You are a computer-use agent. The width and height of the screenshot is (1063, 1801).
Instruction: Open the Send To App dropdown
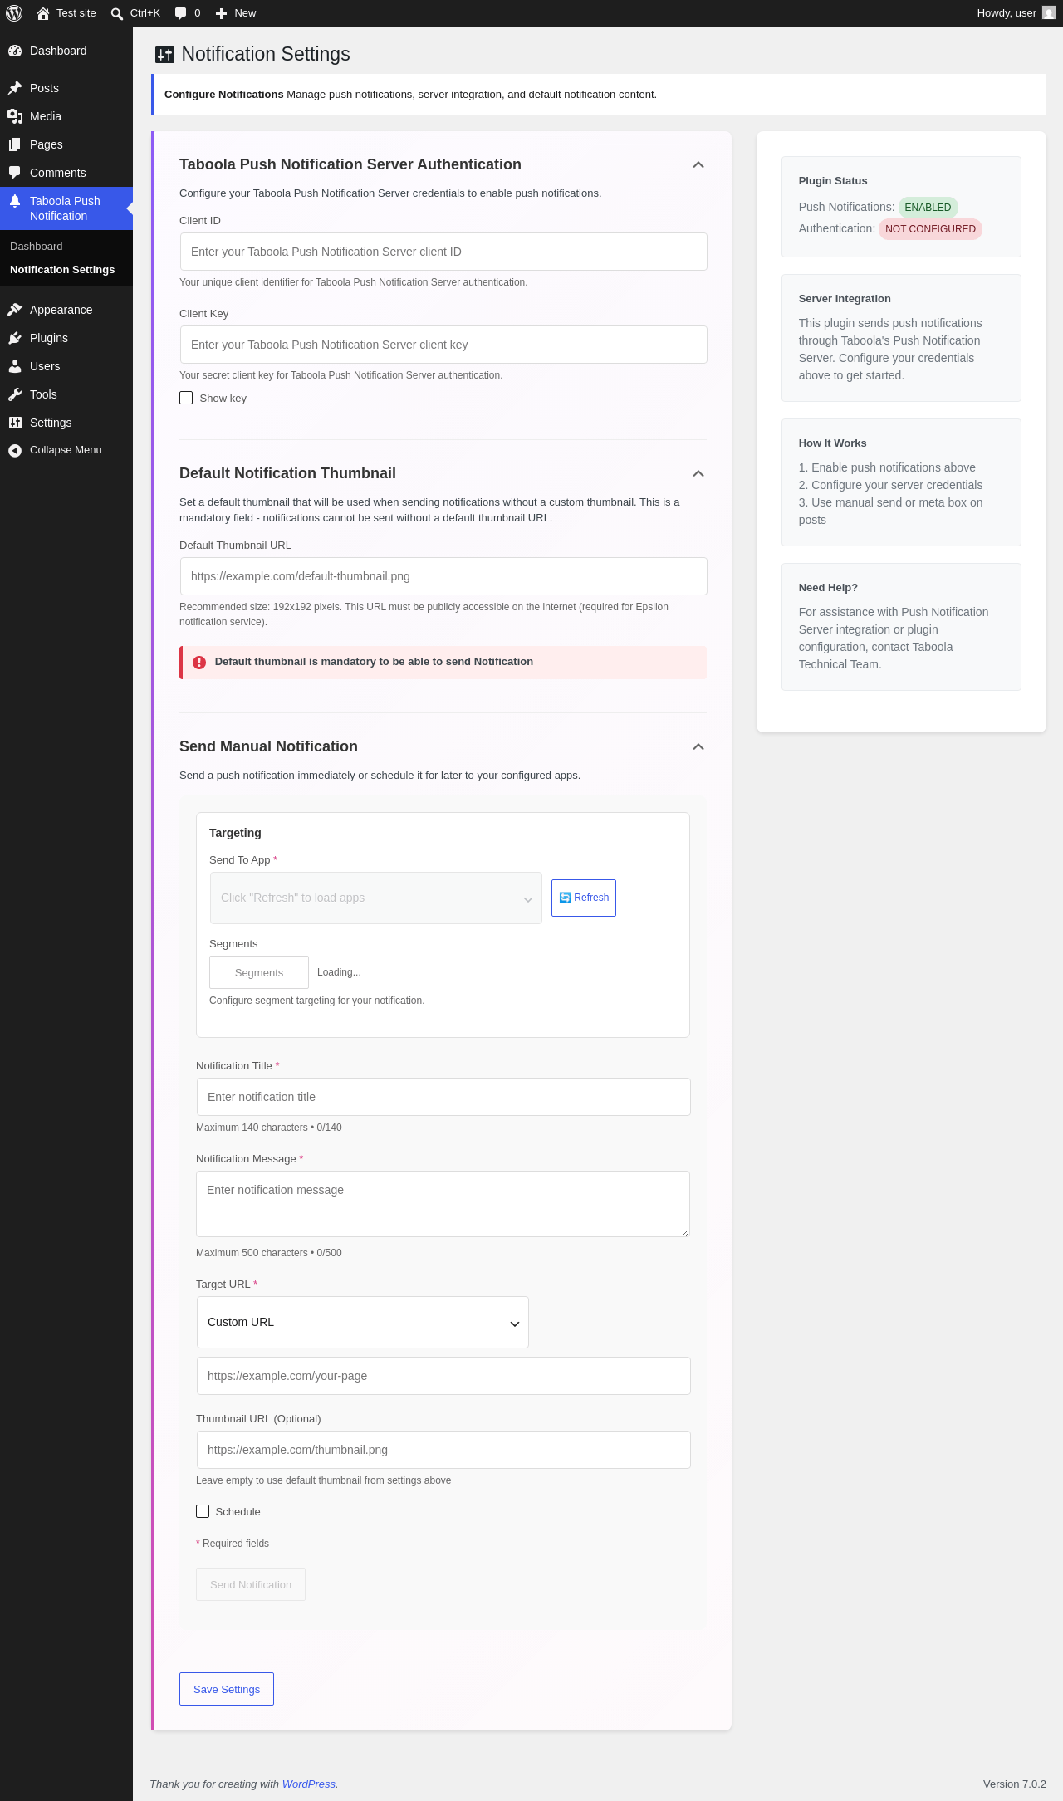pyautogui.click(x=376, y=898)
